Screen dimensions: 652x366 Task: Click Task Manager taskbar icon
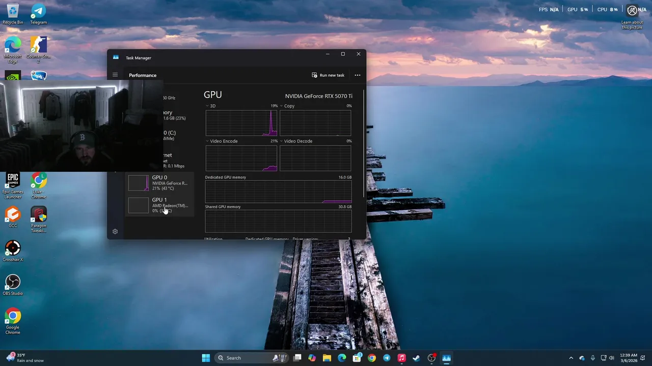(446, 358)
